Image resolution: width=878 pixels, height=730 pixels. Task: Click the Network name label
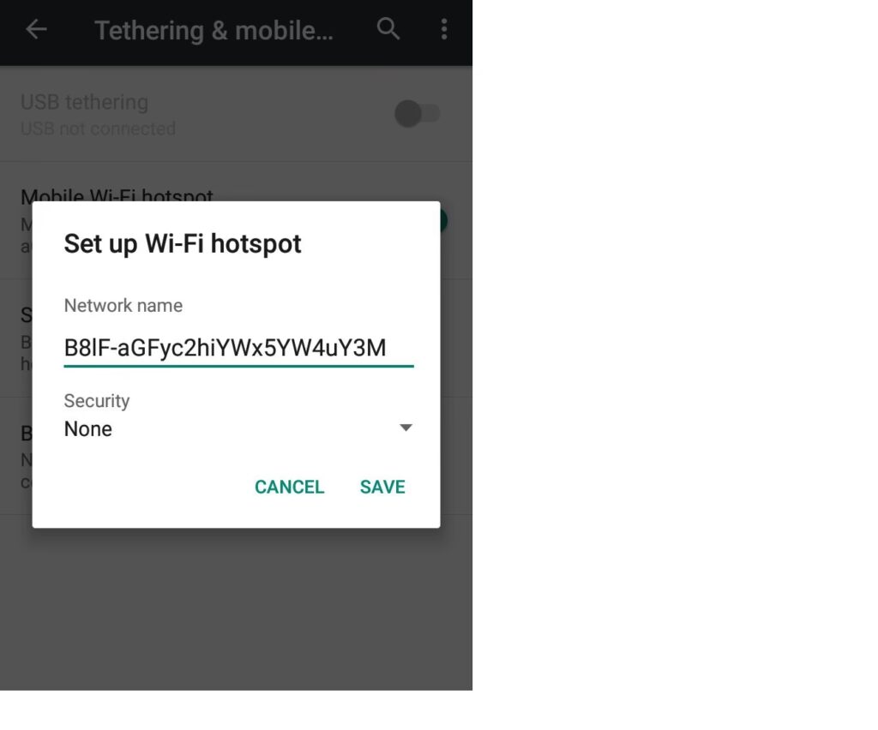point(123,305)
